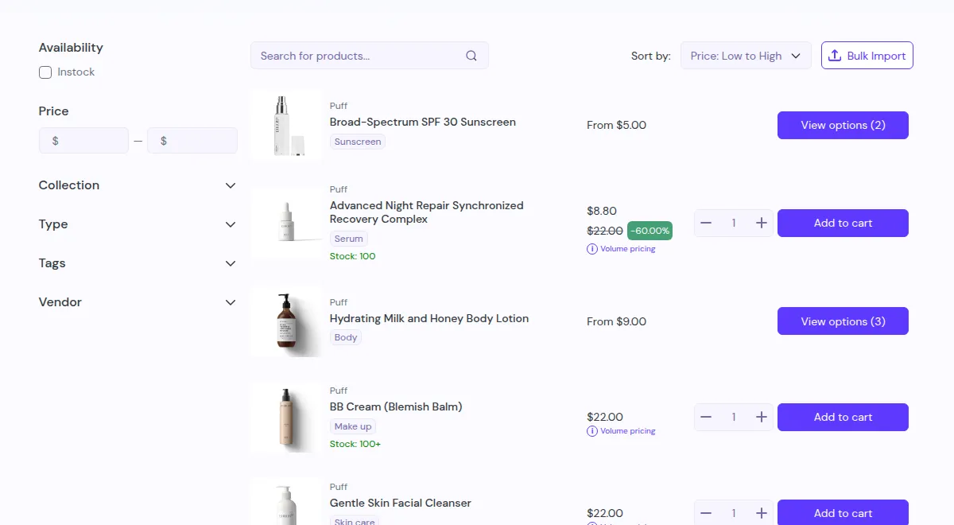Add Advanced Night Repair to cart
This screenshot has height=525, width=954.
click(843, 223)
